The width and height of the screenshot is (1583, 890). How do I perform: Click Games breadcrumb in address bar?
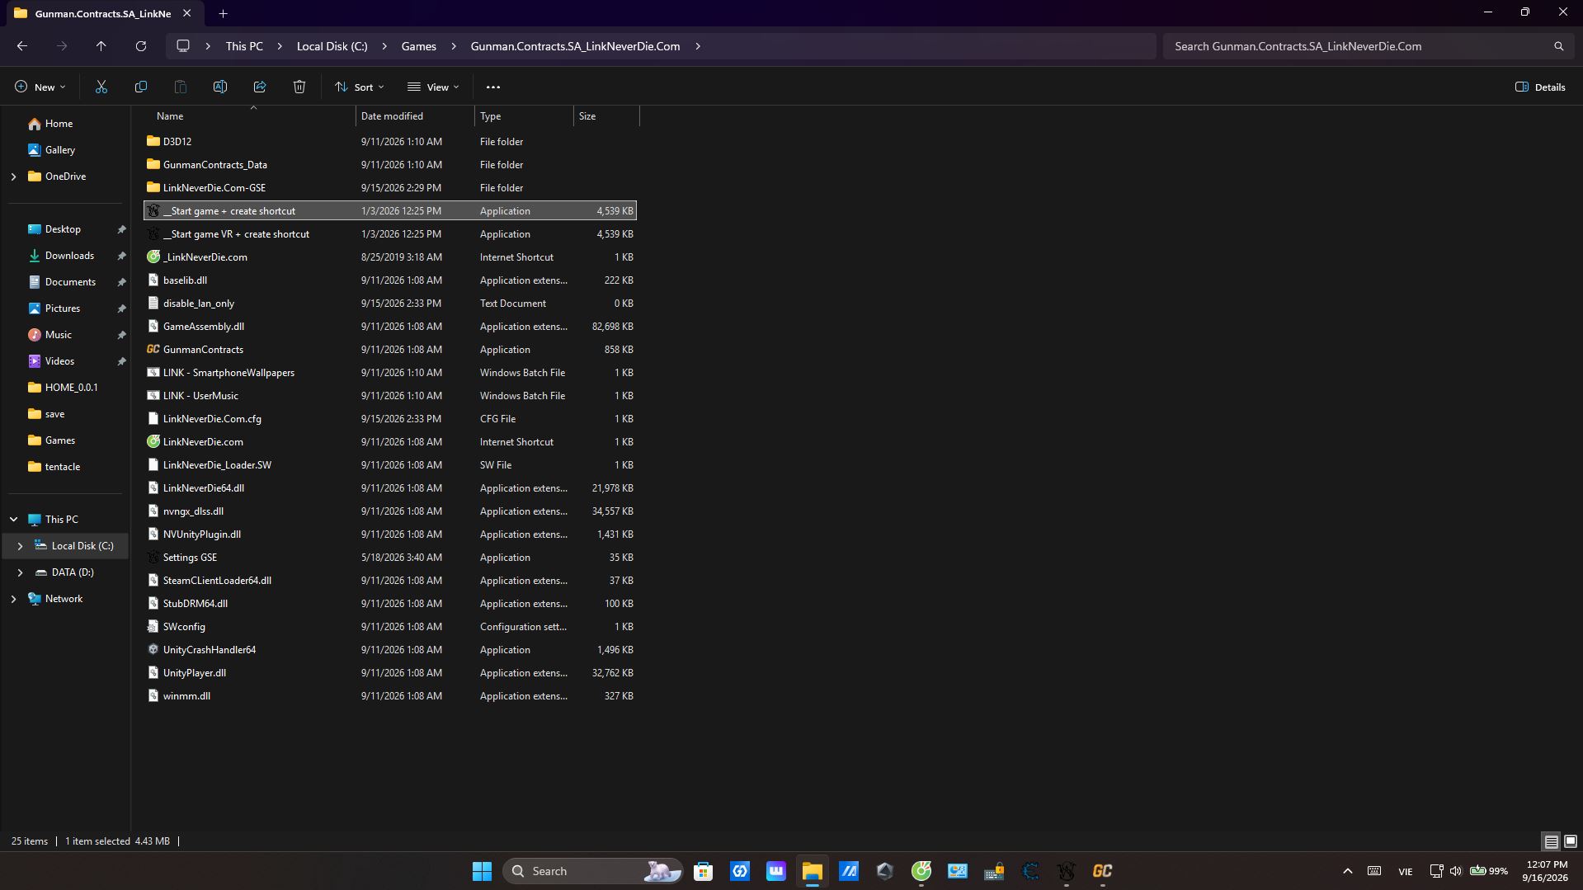(x=419, y=46)
